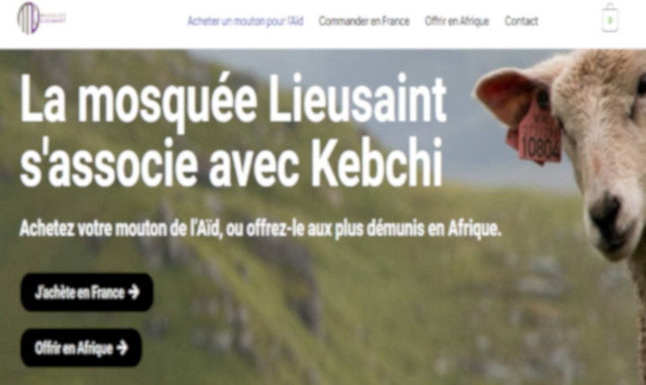The image size is (646, 385).
Task: Open Acheter un mouton pour l'Aïd menu item
Action: tap(246, 21)
